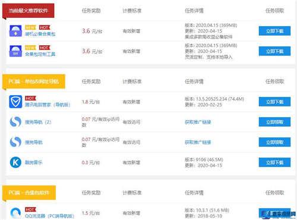Click the 合集包定制工具 DIY icon

pyautogui.click(x=15, y=51)
